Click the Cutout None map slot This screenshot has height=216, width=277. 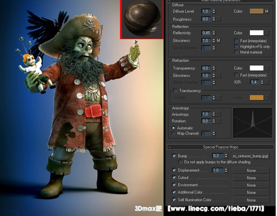point(251,178)
